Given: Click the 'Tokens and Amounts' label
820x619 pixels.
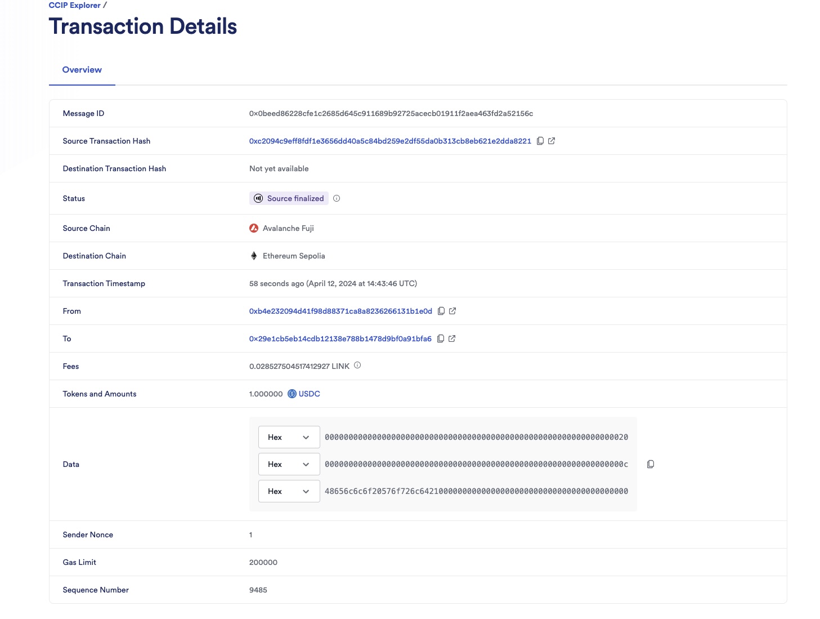Looking at the screenshot, I should (100, 394).
